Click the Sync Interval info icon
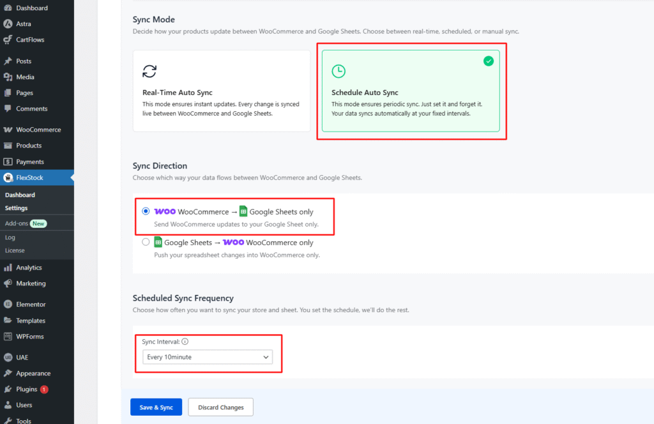The width and height of the screenshot is (654, 424). [185, 342]
